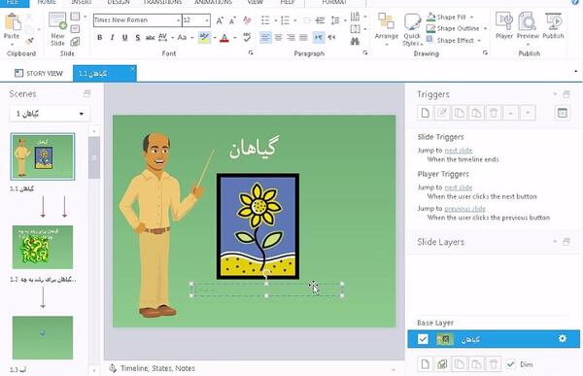Image resolution: width=583 pixels, height=376 pixels.
Task: Align text right
Action: coord(291,37)
